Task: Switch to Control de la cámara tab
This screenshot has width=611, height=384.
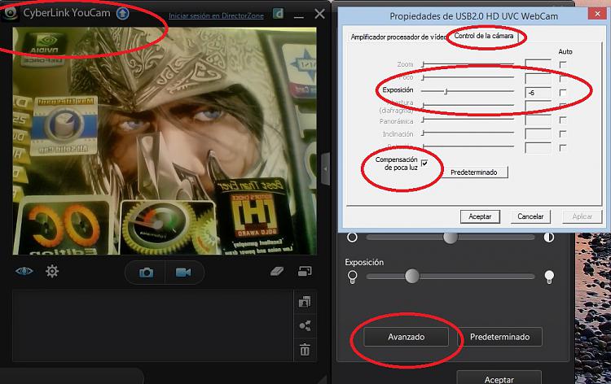Action: 484,36
